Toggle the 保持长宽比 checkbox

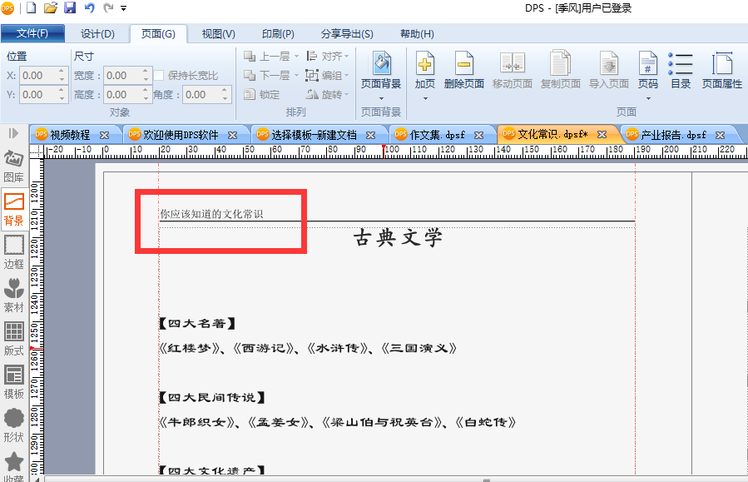(x=159, y=76)
